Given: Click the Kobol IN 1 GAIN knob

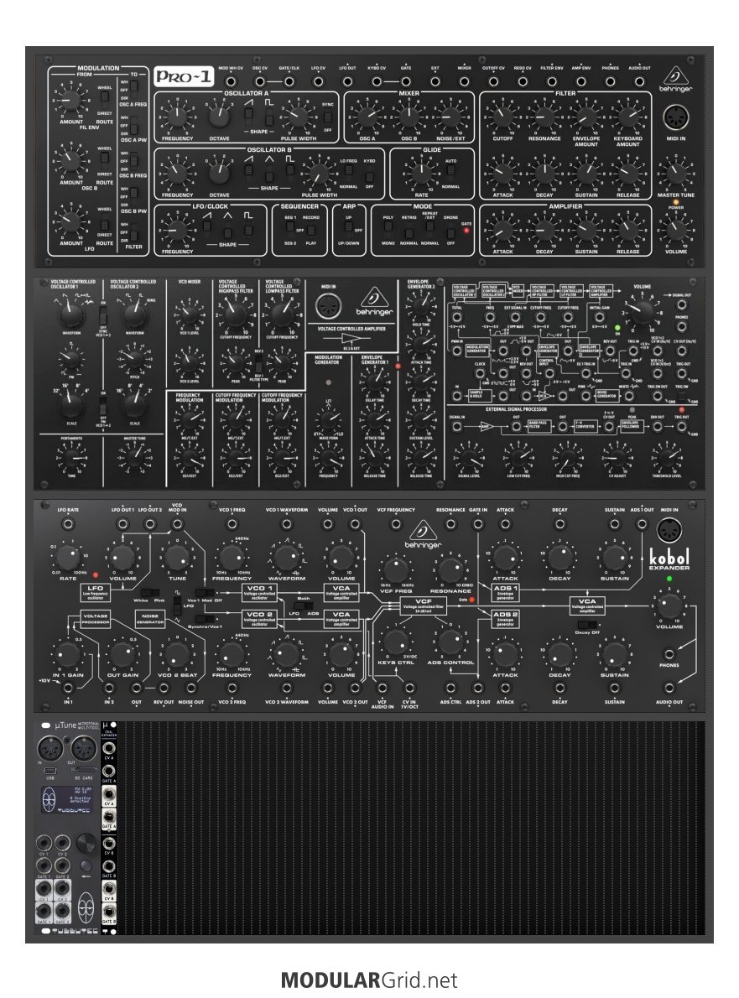Looking at the screenshot, I should (x=67, y=654).
